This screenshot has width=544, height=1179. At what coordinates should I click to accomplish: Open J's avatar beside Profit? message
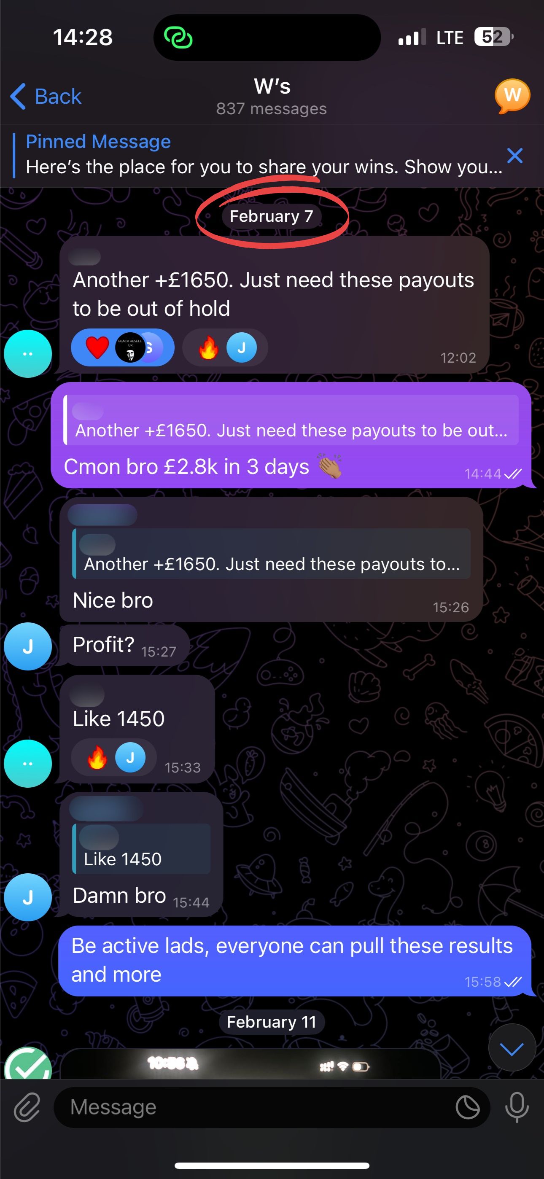point(27,646)
